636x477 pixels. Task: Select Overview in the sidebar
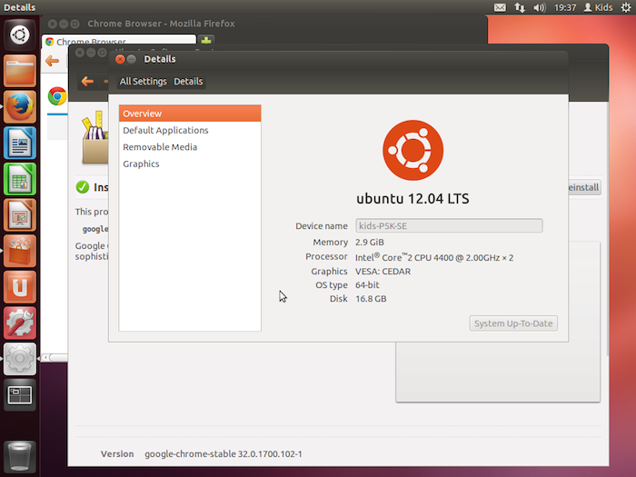coord(190,114)
